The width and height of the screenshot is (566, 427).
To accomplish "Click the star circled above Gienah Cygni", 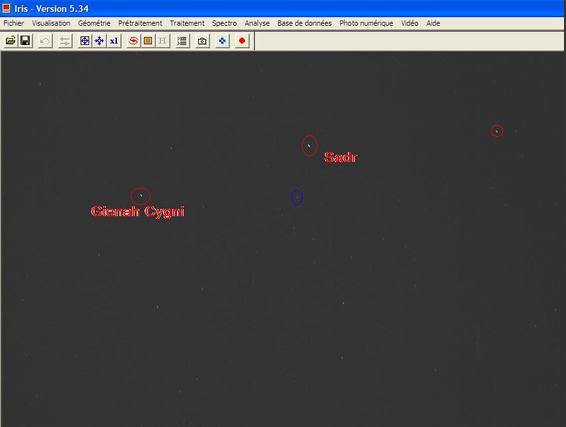I will 141,196.
